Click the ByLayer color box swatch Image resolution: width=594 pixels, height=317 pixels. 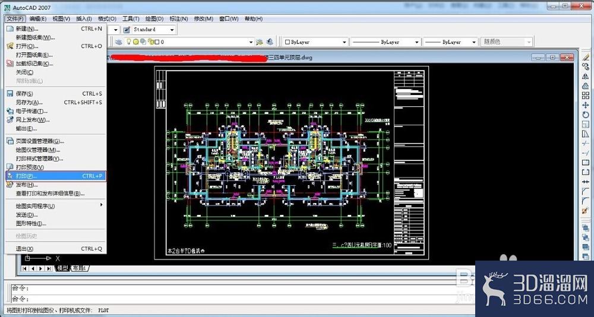coord(287,42)
